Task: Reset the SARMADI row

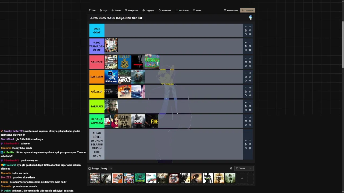Action: (x=246, y=110)
